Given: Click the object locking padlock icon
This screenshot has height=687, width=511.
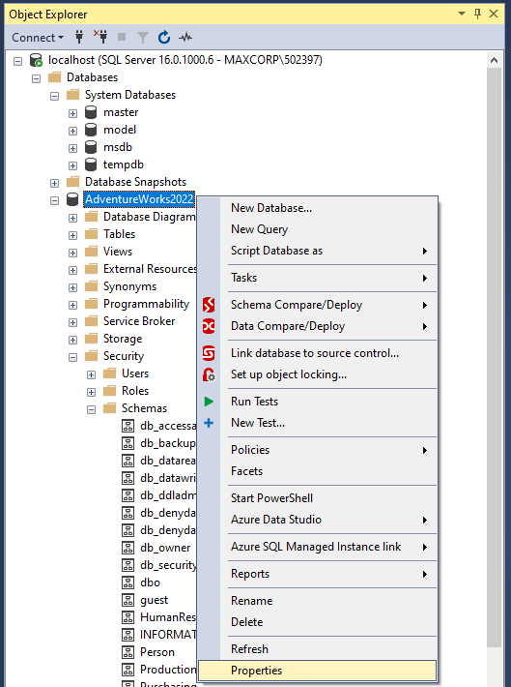Looking at the screenshot, I should coord(209,374).
